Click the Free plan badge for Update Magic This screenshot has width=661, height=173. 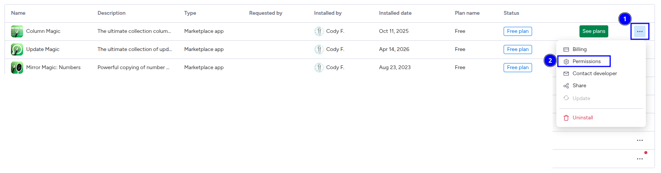(518, 49)
